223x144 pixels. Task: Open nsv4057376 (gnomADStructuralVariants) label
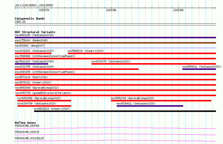tap(43, 93)
